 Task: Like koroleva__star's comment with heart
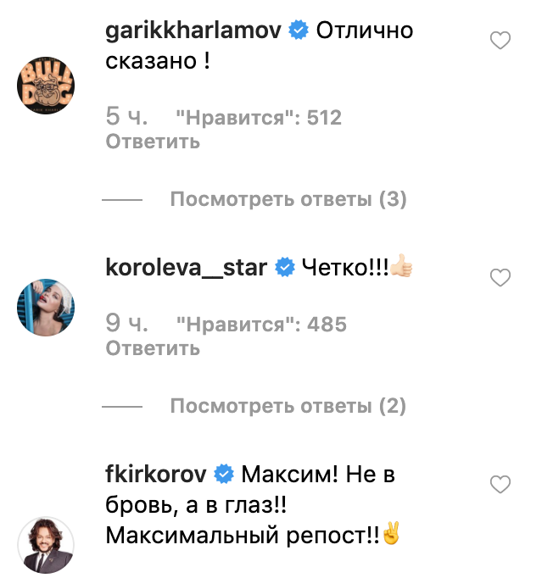coord(500,277)
